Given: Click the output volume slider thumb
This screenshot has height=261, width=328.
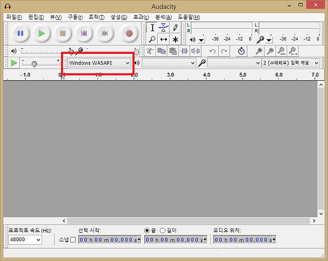Looking at the screenshot, I should coord(71,52).
